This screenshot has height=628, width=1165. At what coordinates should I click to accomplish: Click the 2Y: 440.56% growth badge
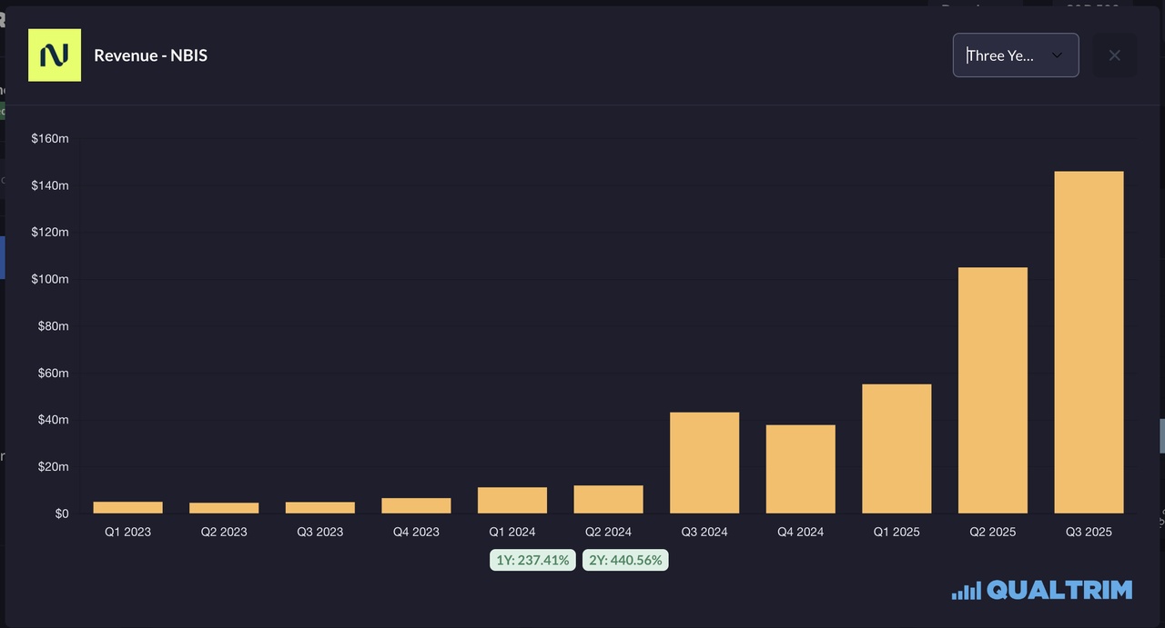click(625, 560)
